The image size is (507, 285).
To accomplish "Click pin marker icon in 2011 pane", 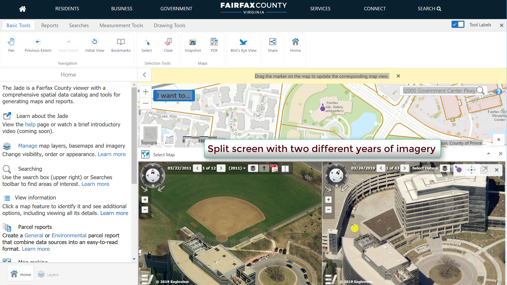I will pos(264,168).
